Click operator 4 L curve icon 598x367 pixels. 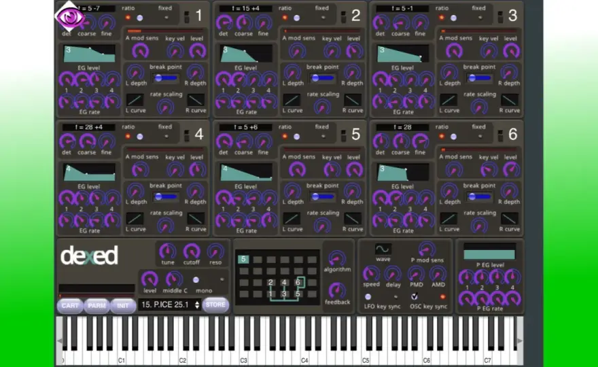point(135,219)
